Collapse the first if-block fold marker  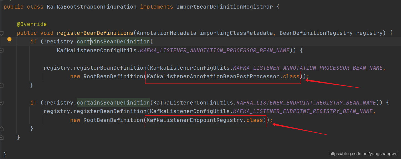(x=1, y=51)
